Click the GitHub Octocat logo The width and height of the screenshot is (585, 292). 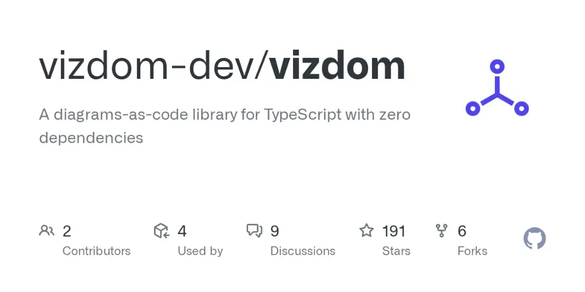[534, 238]
